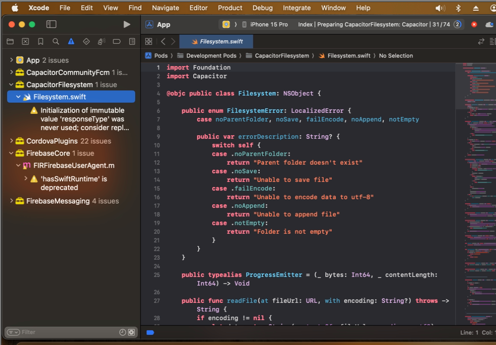Open the Debug navigator icon
Viewport: 496px width, 345px height.
[x=102, y=42]
